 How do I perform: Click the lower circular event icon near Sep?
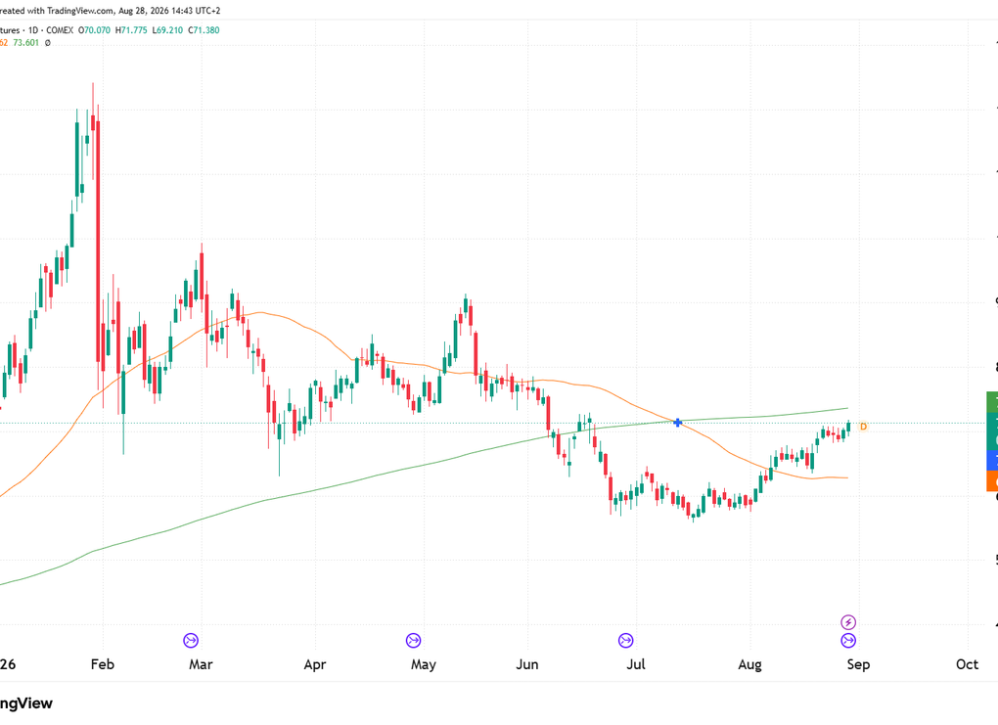pos(848,640)
